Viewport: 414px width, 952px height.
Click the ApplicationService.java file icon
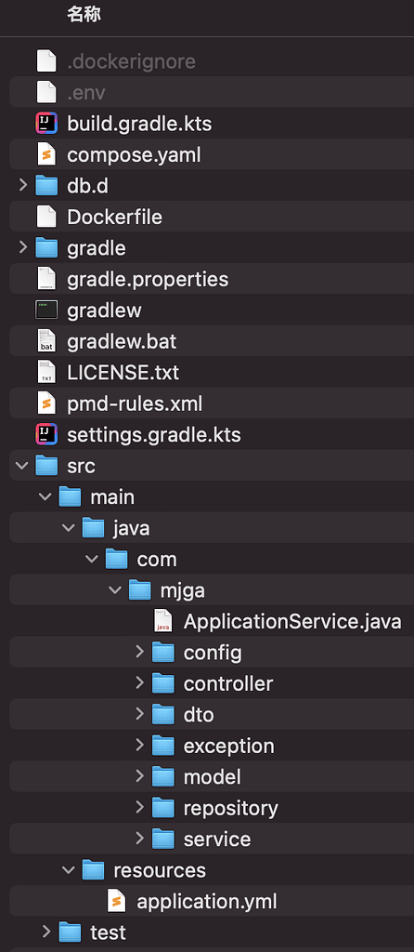(163, 621)
